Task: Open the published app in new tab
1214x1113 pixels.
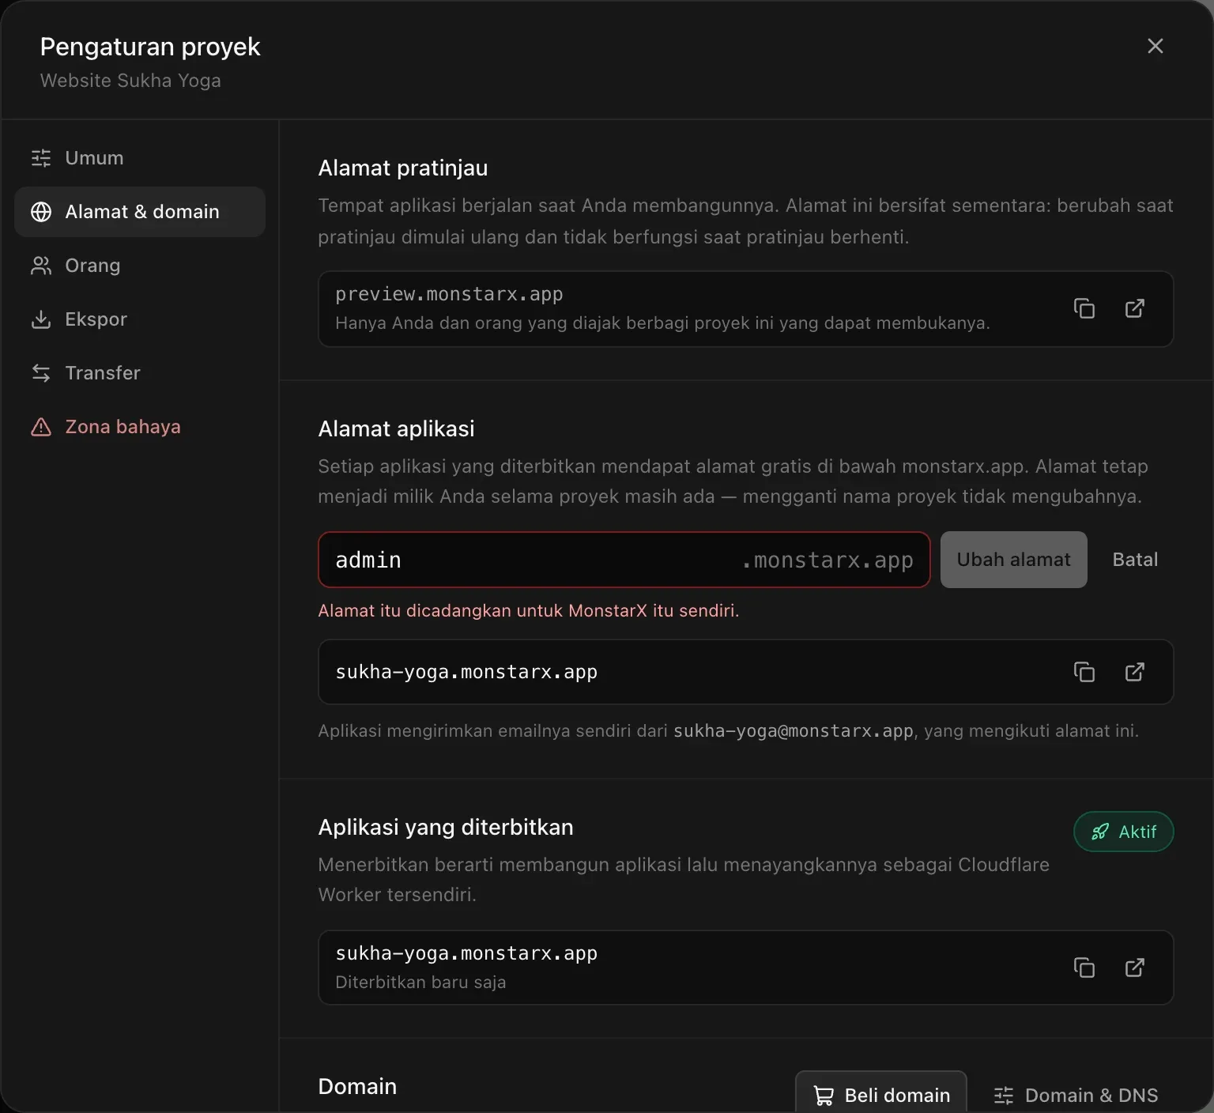Action: [x=1135, y=968]
